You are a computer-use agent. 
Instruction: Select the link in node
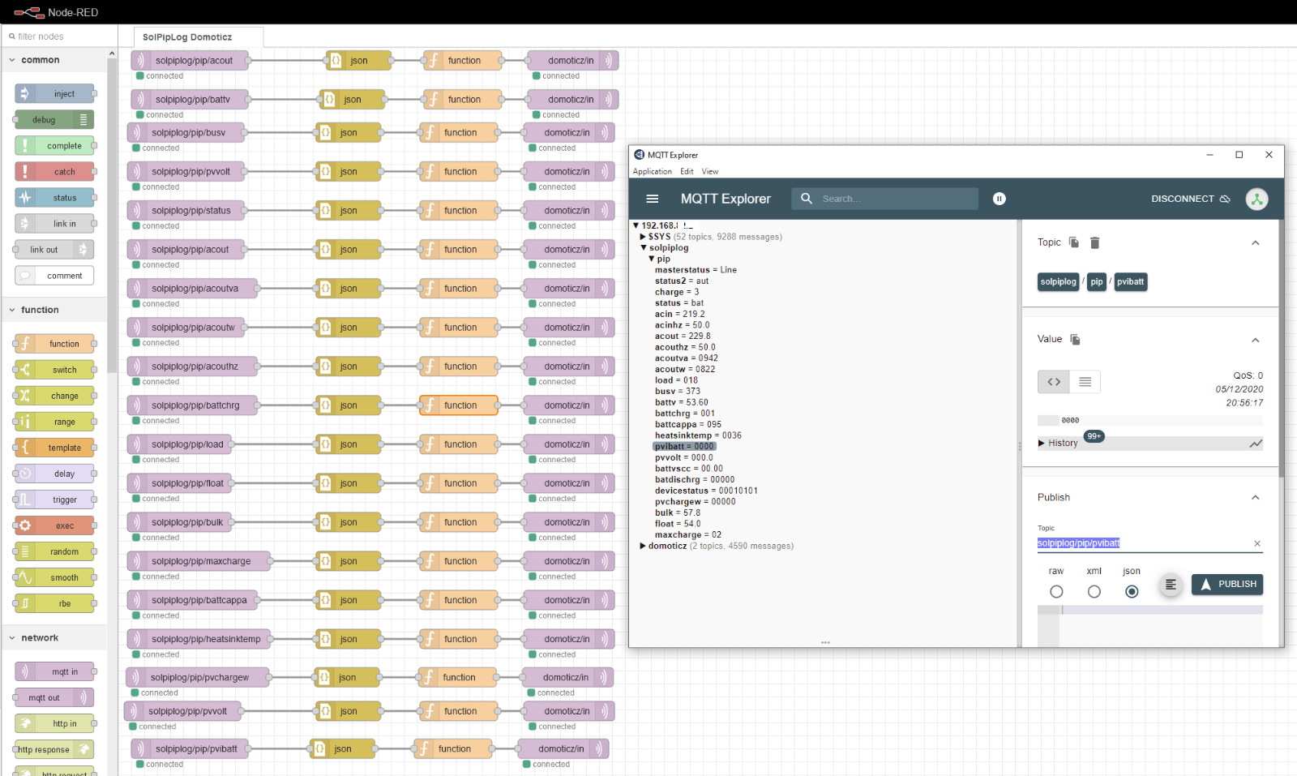[54, 224]
